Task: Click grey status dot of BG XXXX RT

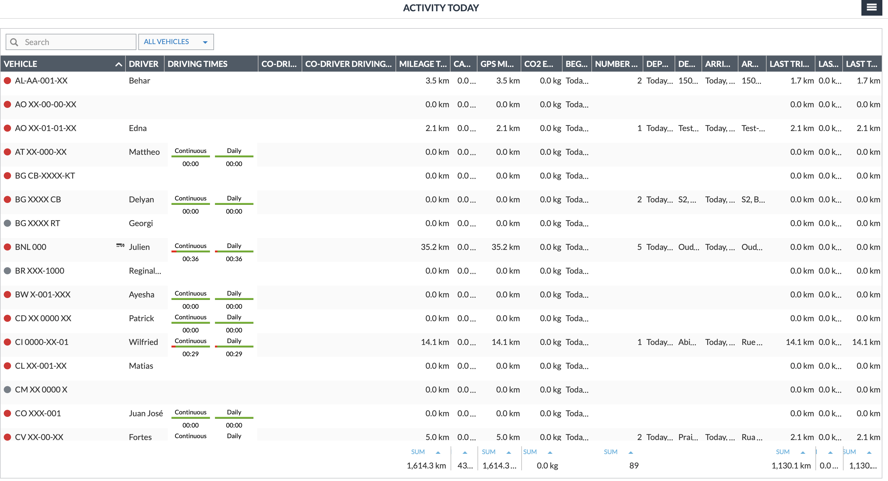Action: (7, 223)
